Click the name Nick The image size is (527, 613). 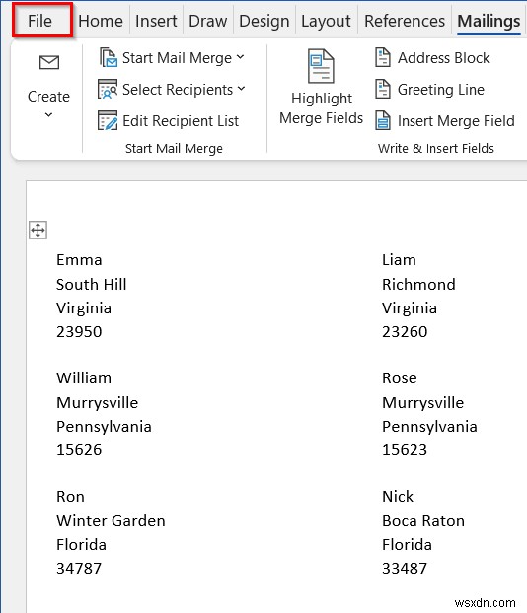click(x=398, y=497)
